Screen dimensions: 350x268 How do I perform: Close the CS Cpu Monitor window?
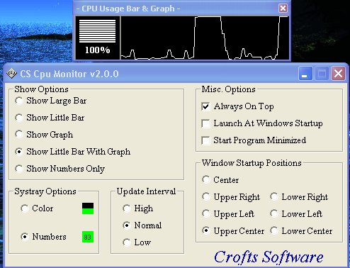pos(338,74)
